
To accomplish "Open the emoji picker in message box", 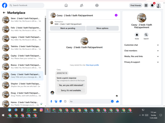I will click(x=112, y=101).
